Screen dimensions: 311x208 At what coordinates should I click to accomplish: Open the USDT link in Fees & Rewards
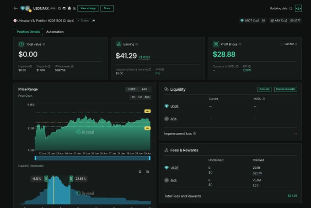pyautogui.click(x=175, y=168)
